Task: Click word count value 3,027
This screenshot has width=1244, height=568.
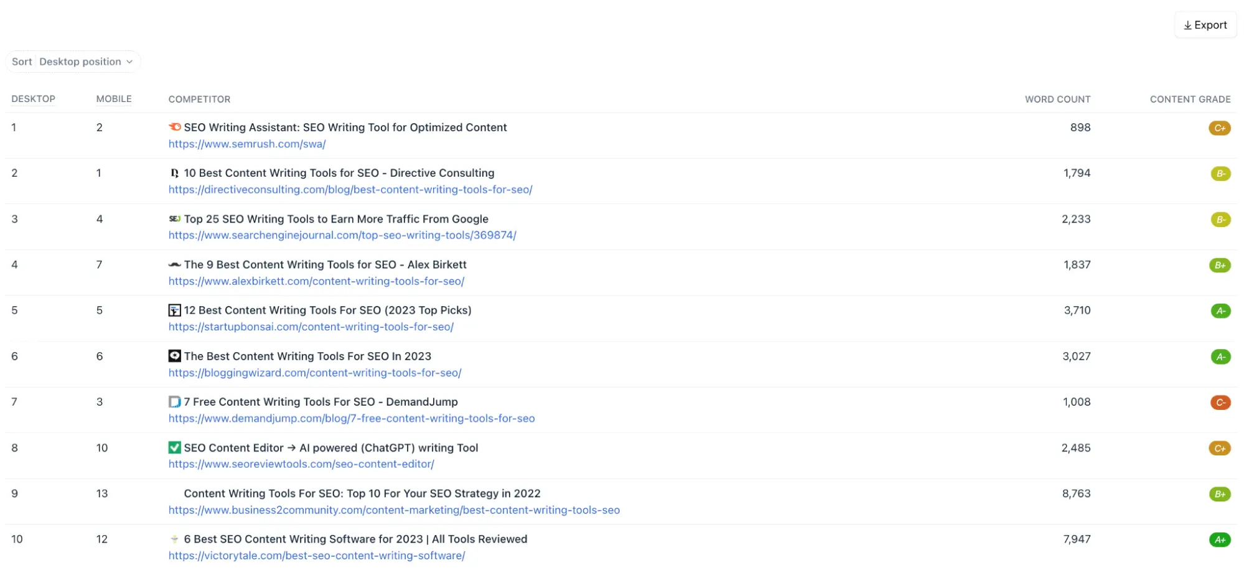Action: pos(1077,356)
